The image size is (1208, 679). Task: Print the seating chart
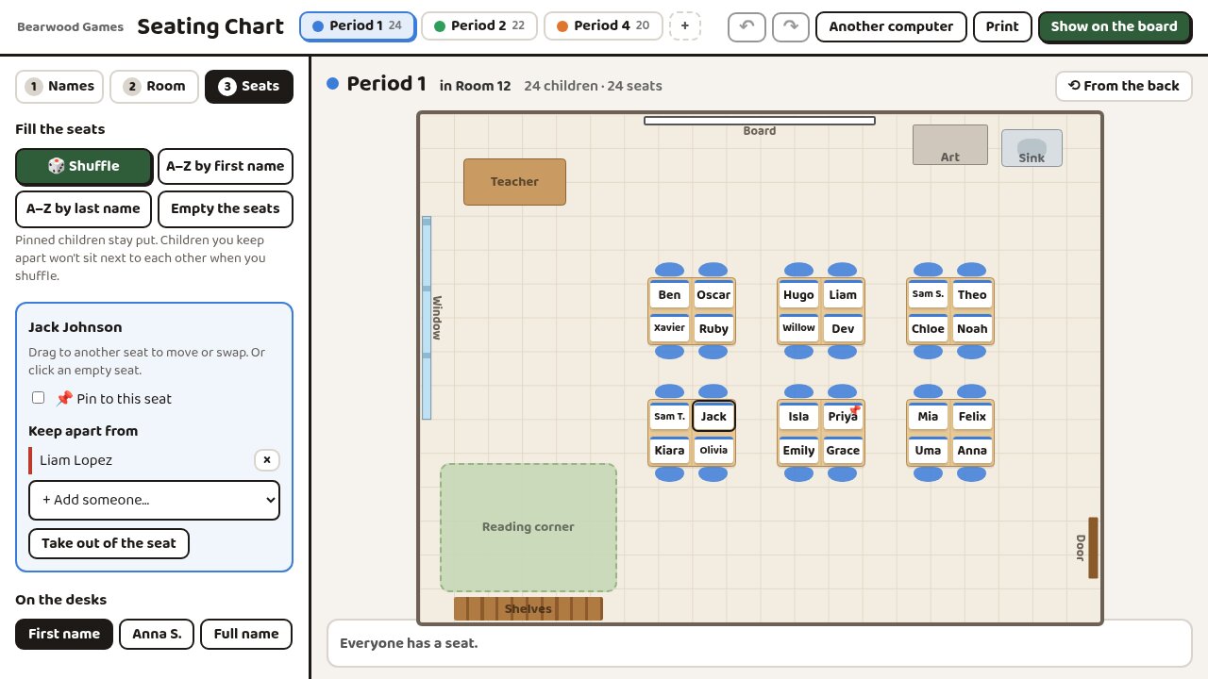click(1002, 26)
